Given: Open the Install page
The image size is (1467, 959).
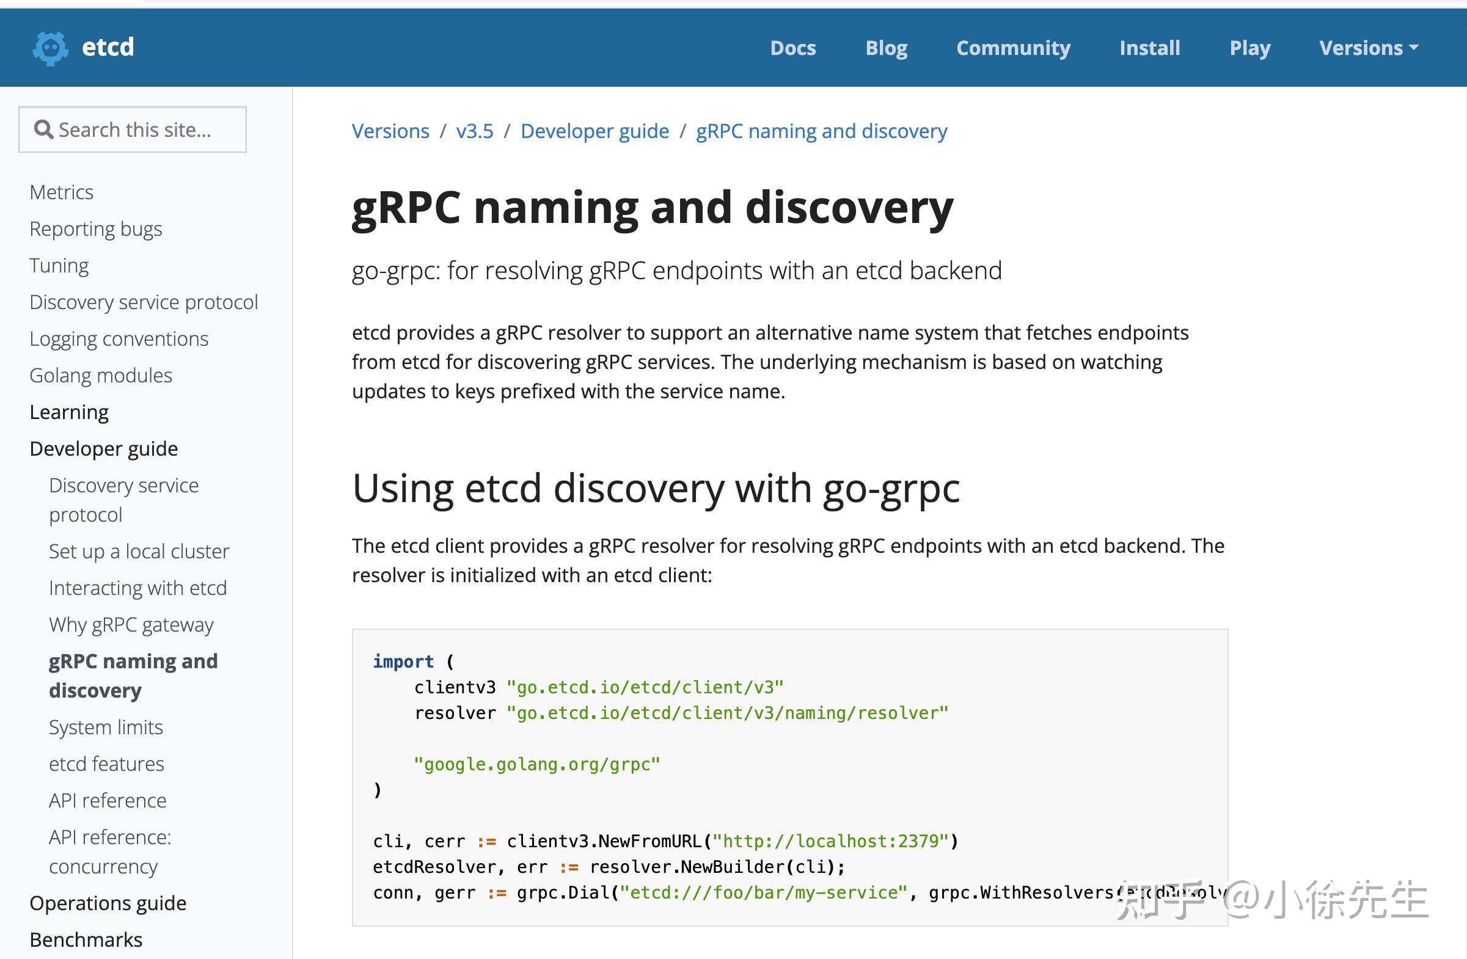Looking at the screenshot, I should (1149, 48).
